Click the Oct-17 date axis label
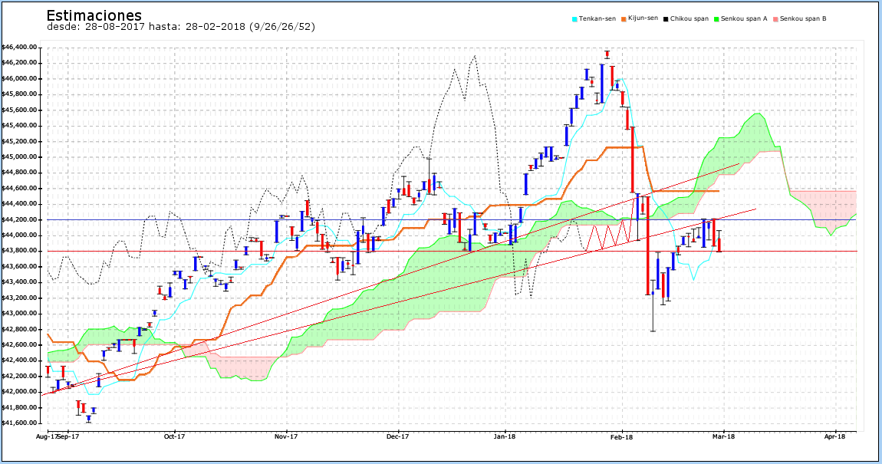Image resolution: width=882 pixels, height=464 pixels. (x=174, y=436)
